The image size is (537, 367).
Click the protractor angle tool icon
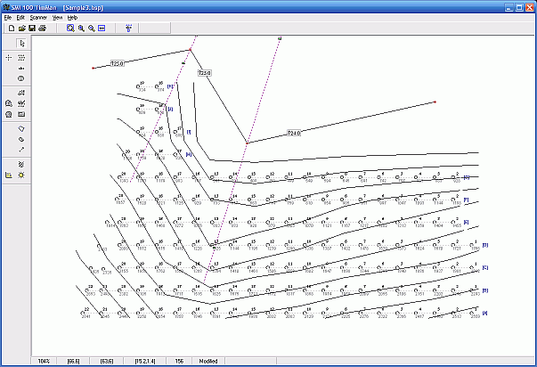pyautogui.click(x=9, y=103)
